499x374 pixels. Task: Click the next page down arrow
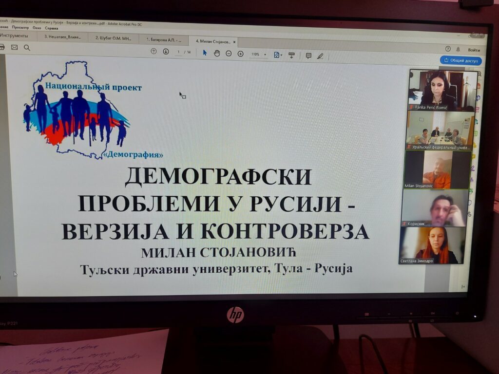click(166, 52)
